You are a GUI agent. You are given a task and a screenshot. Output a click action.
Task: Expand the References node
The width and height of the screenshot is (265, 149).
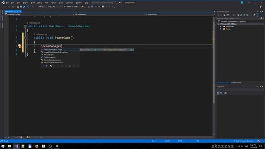(221, 26)
